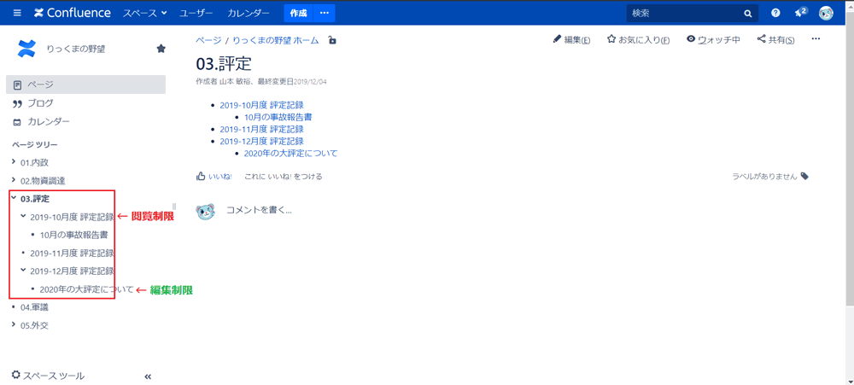The width and height of the screenshot is (854, 385).
Task: Open the more actions ellipsis menu
Action: (x=816, y=39)
